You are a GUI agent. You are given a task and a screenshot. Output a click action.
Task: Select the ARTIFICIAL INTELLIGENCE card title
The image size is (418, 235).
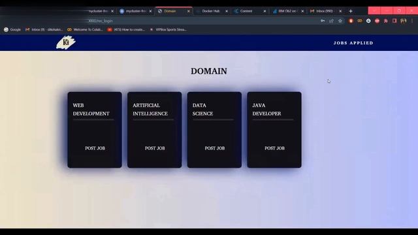150,109
